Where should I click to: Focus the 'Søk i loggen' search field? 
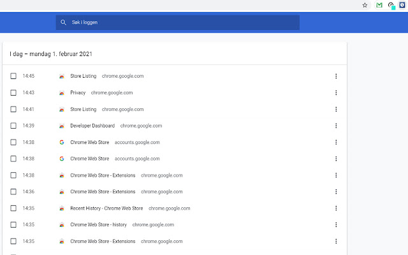[177, 22]
